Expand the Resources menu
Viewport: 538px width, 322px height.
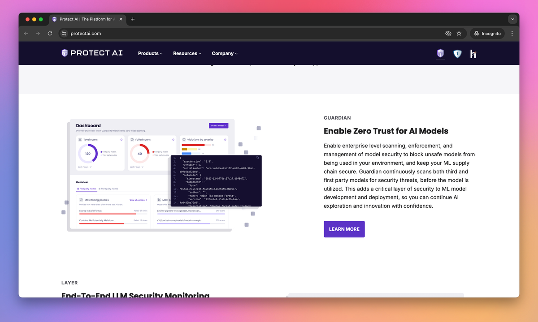tap(187, 53)
